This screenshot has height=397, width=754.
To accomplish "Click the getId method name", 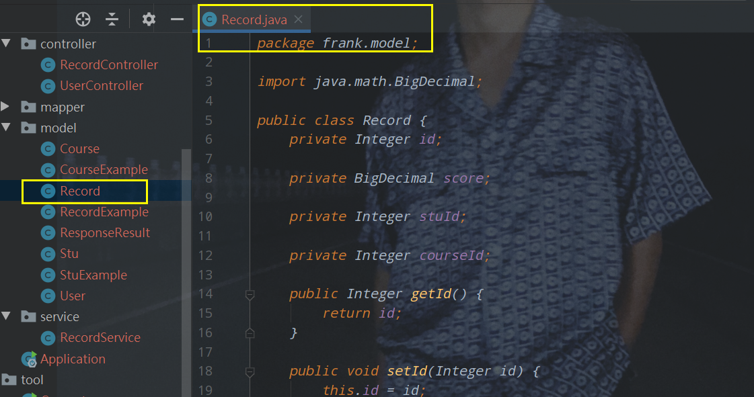I will coord(431,294).
